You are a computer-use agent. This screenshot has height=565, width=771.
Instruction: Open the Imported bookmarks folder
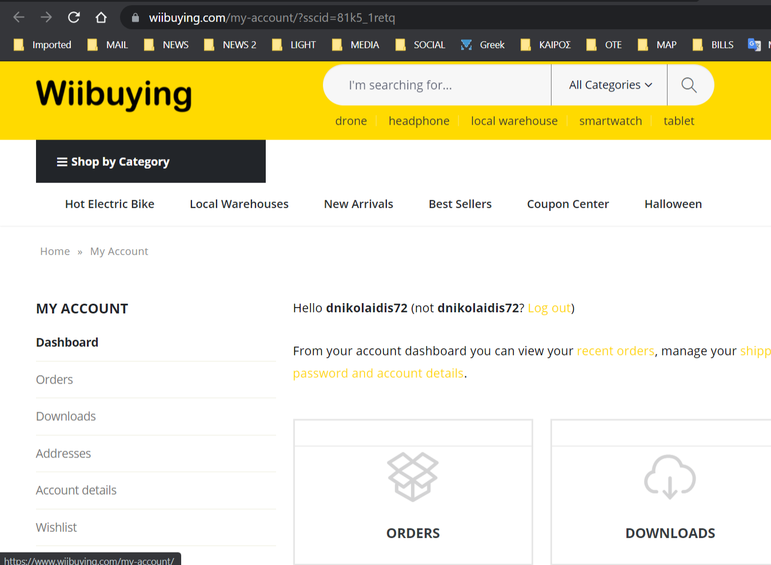pyautogui.click(x=43, y=45)
